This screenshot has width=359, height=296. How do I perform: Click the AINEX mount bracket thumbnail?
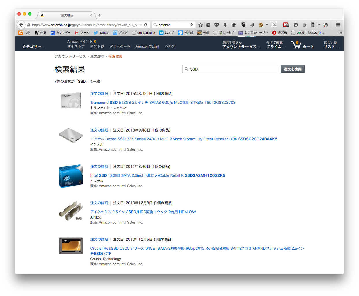pos(71,211)
